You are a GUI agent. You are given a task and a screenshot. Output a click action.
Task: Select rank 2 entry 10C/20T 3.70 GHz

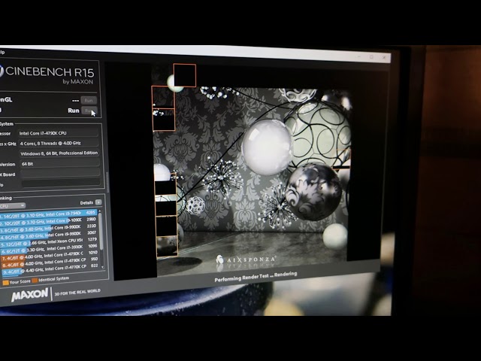[x=48, y=220]
